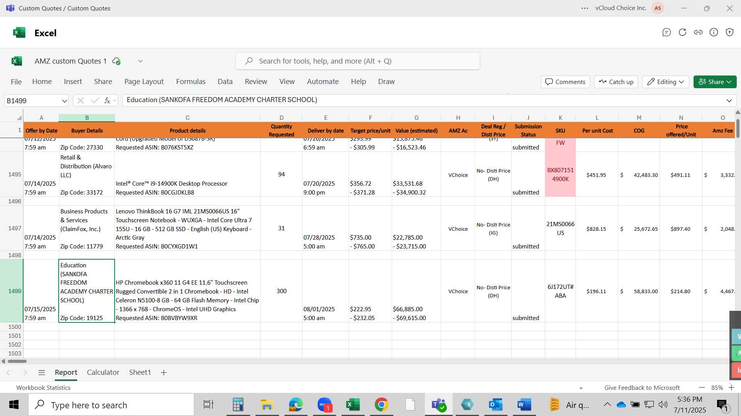Open the Teams conversation chat icon

click(667, 32)
